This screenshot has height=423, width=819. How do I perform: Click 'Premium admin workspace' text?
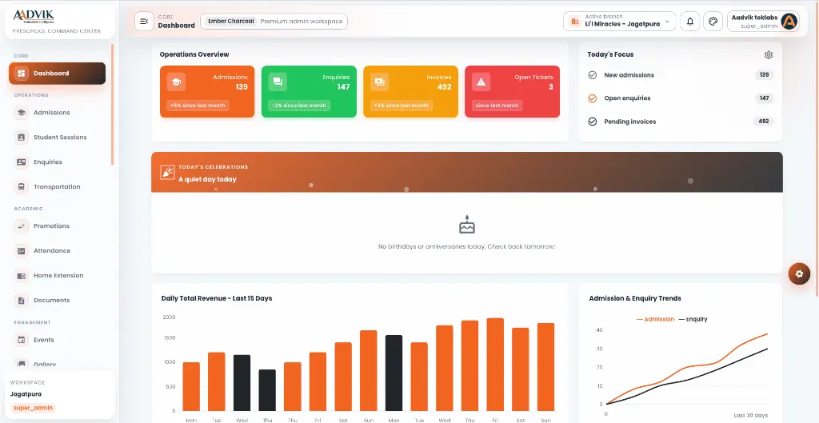302,22
